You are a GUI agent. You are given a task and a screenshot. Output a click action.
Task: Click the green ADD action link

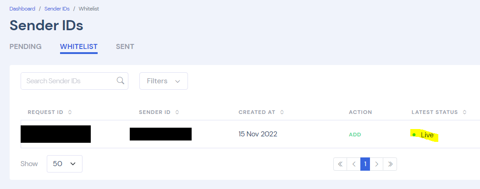tap(355, 135)
